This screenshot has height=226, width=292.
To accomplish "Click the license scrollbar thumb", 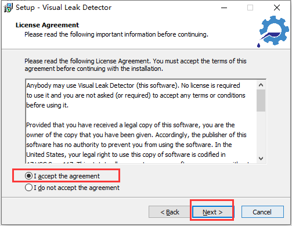I will point(261,101).
